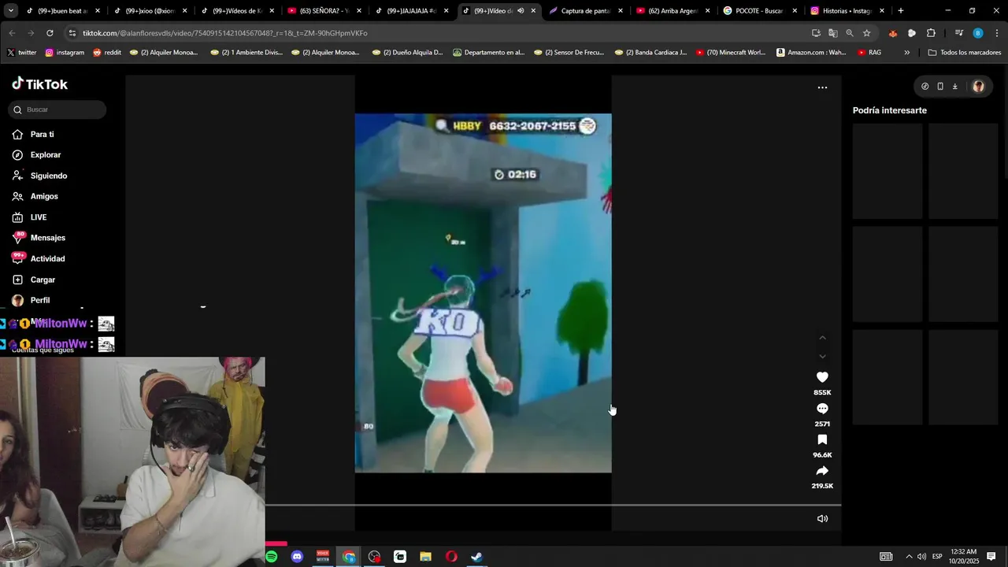Screen dimensions: 1008x567
Task: Go to the previous video with the up arrow
Action: pyautogui.click(x=822, y=338)
